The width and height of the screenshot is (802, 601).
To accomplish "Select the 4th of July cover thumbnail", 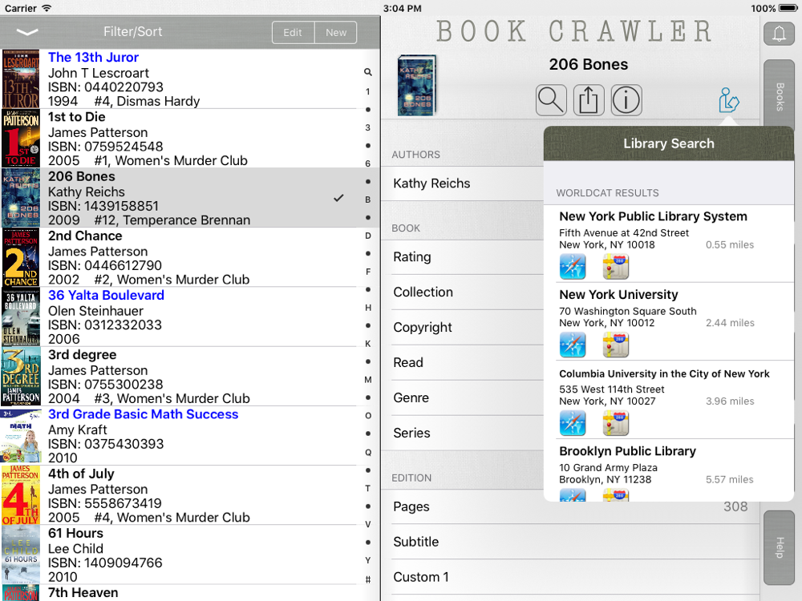I will click(21, 494).
